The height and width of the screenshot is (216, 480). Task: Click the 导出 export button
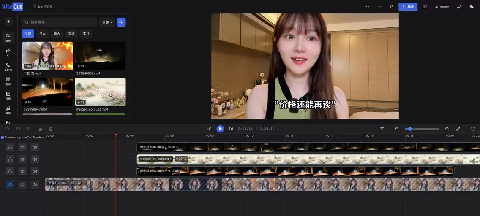click(x=408, y=7)
